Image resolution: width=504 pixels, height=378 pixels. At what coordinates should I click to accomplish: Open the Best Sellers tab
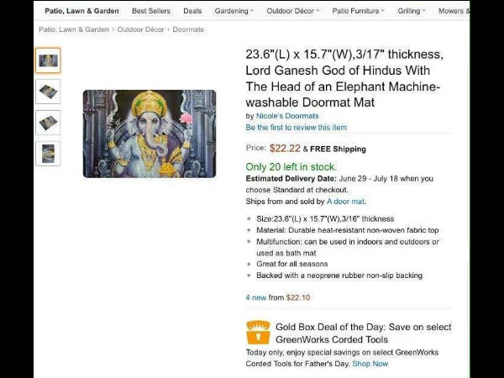click(x=151, y=11)
